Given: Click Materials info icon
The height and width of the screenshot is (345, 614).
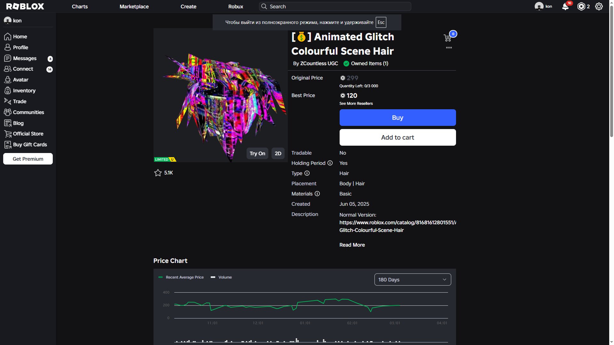Looking at the screenshot, I should point(317,194).
